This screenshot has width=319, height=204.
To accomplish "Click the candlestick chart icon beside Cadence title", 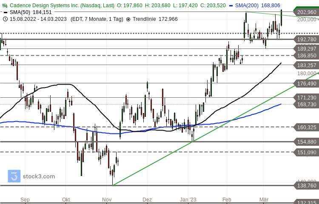I will pos(5,6).
